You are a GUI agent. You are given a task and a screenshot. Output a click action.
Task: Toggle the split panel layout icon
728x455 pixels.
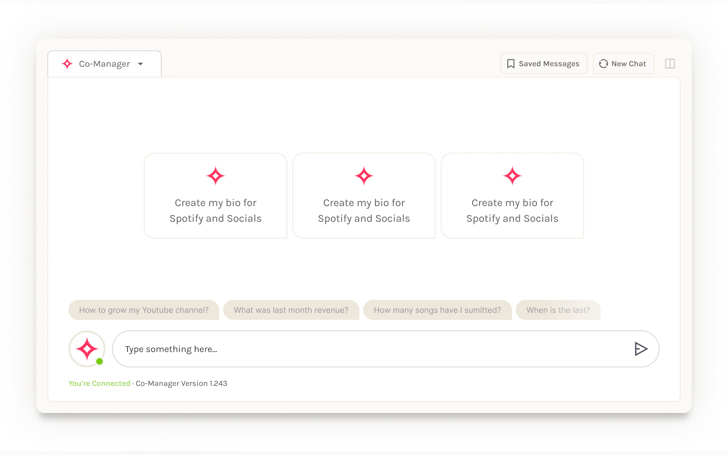[x=670, y=64]
